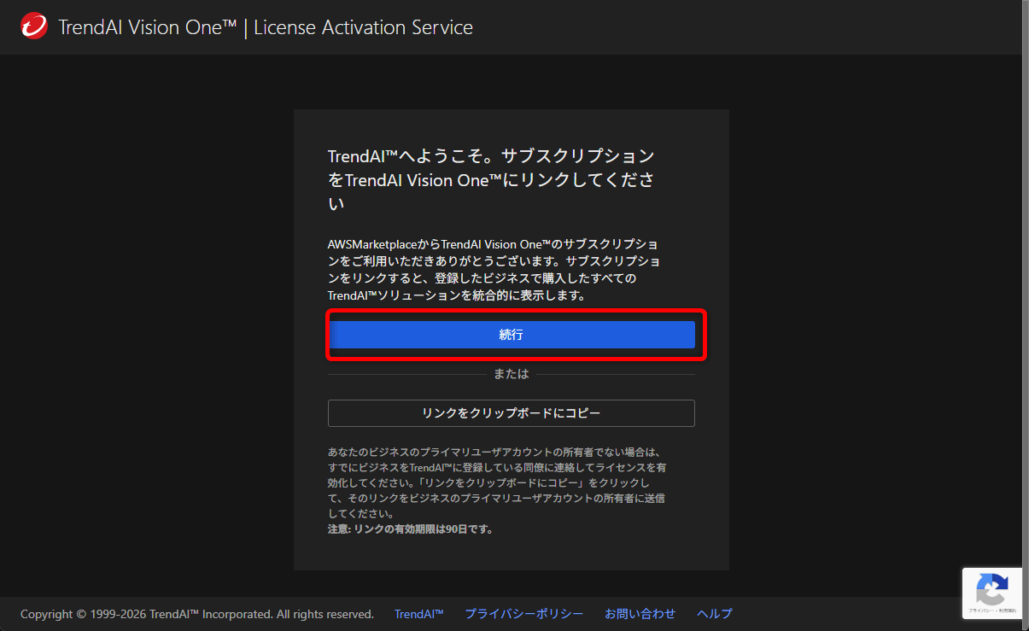Open the プライバシーポリシー footer link
Image resolution: width=1029 pixels, height=631 pixels.
point(524,614)
